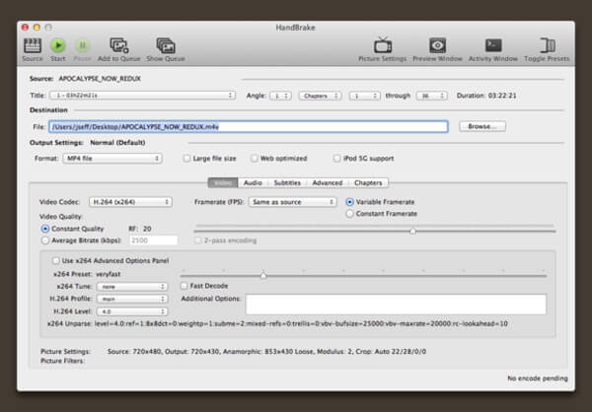Click the Toggle Presets icon
This screenshot has width=592, height=412.
548,44
